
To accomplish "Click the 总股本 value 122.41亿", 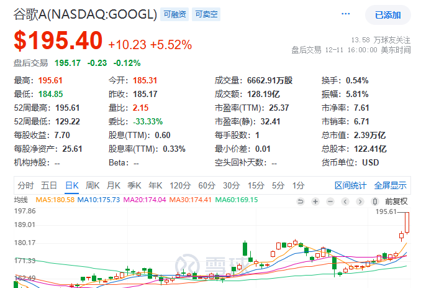I will [x=370, y=149].
